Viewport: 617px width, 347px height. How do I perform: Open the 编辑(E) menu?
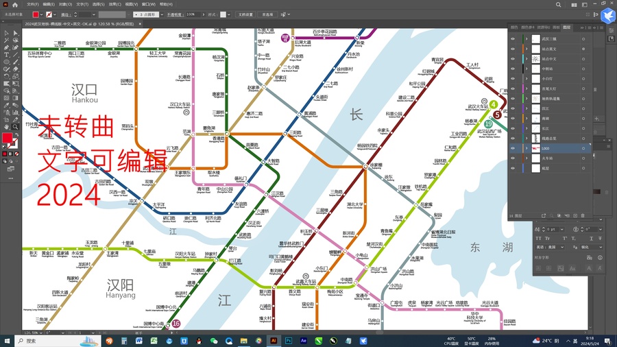pos(49,4)
